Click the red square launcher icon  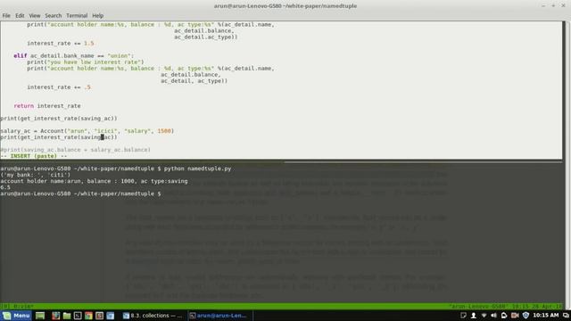tap(99, 316)
